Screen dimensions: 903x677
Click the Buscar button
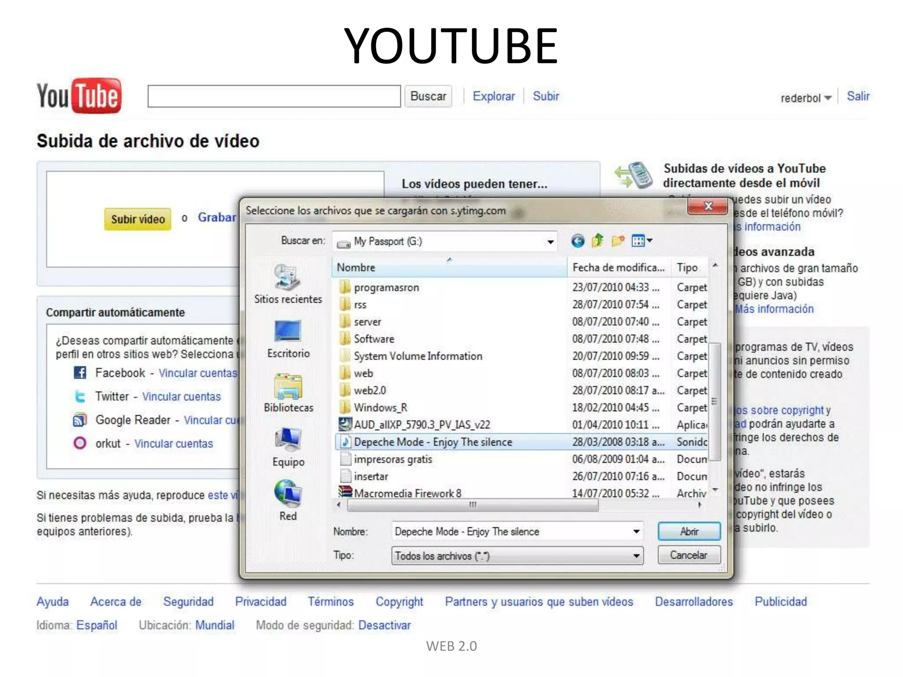(428, 96)
